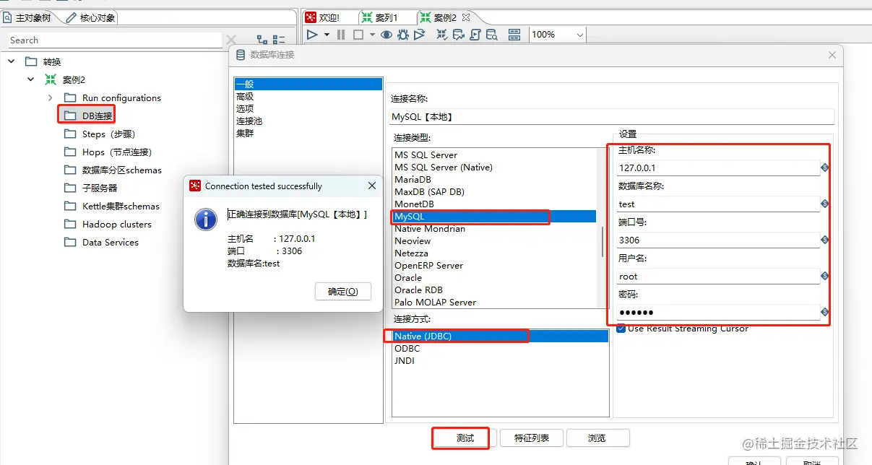The image size is (872, 465).
Task: Clear the Search box with the X icon
Action: [231, 40]
